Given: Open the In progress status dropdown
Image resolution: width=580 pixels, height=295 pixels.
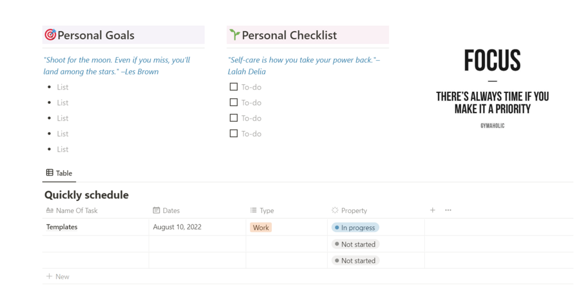Looking at the screenshot, I should coord(356,227).
